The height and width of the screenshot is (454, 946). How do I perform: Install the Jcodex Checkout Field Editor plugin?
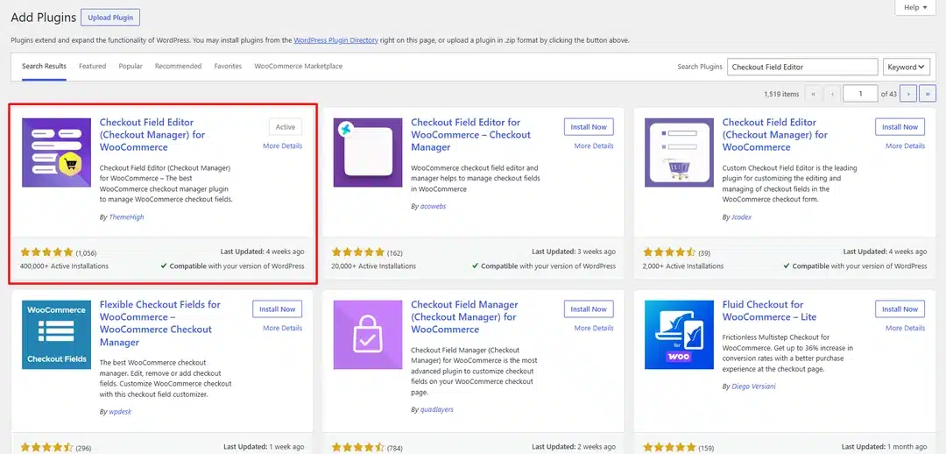900,127
